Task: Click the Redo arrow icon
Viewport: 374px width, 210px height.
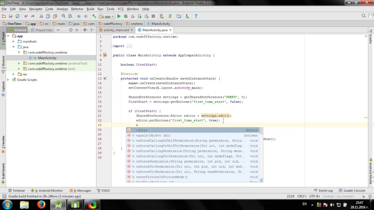Action: point(33,16)
